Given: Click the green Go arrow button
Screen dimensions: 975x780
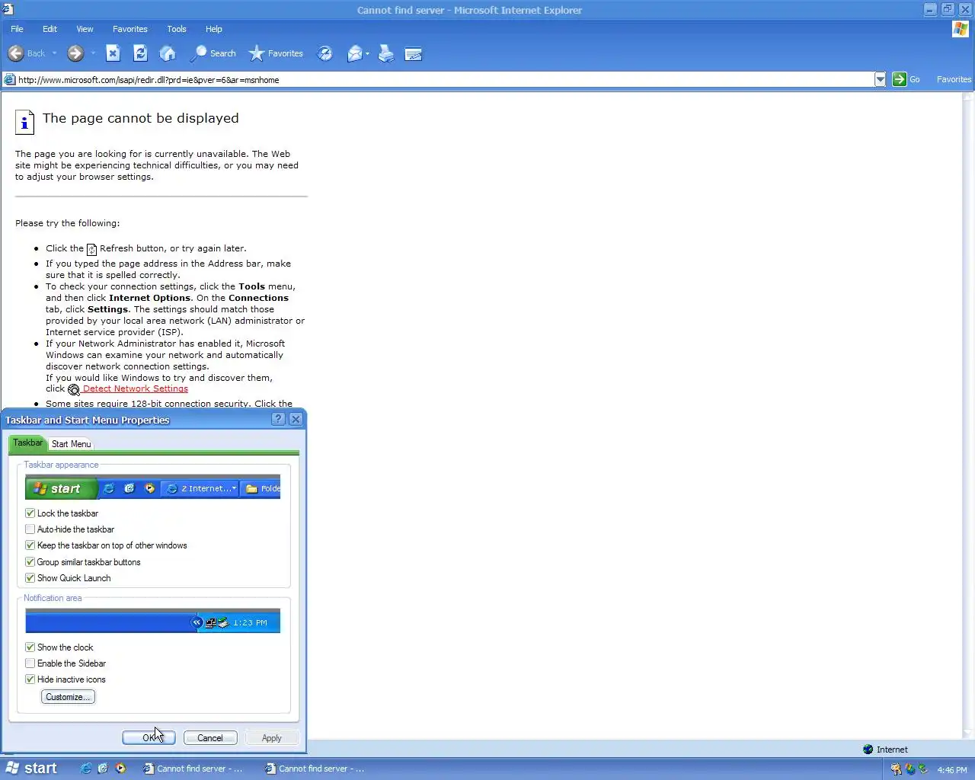Looking at the screenshot, I should point(900,79).
